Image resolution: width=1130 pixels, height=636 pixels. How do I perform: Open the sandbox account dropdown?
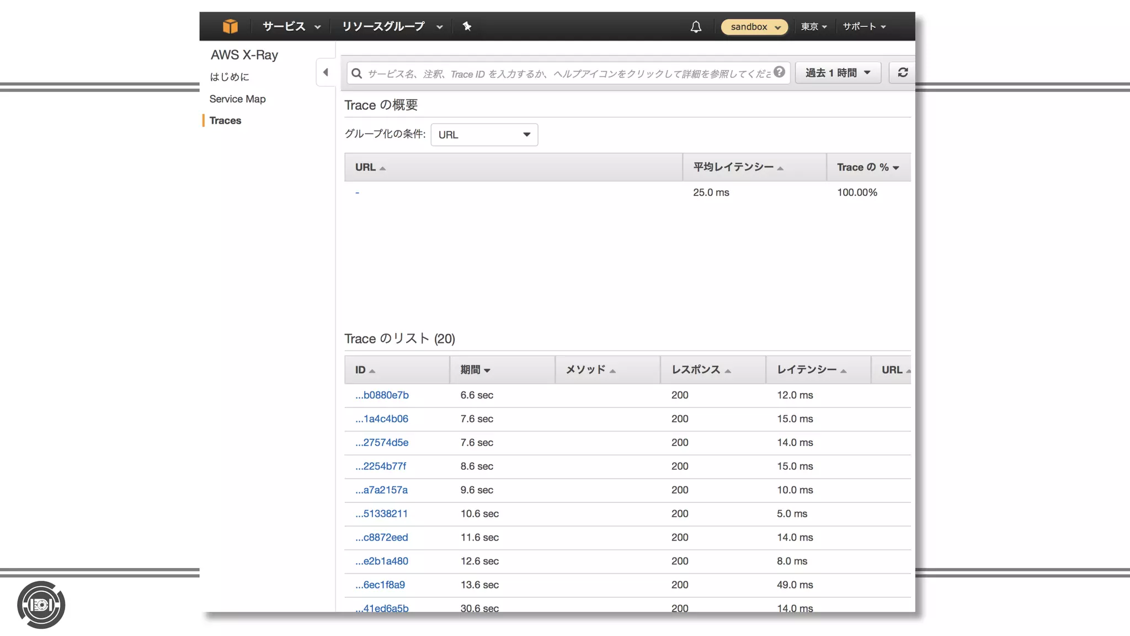(x=754, y=26)
